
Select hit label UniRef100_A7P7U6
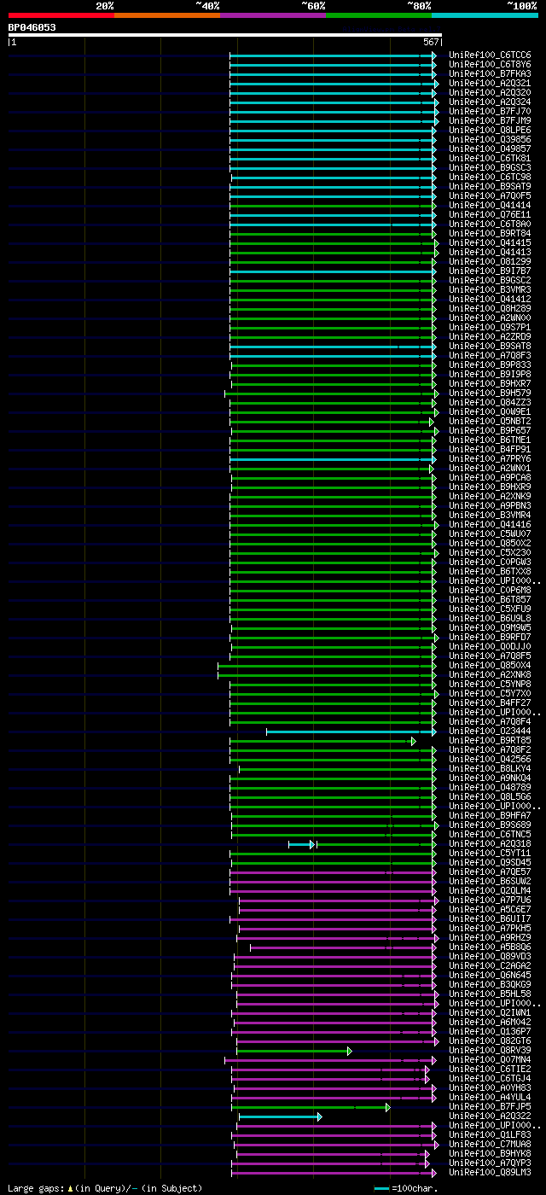490,901
